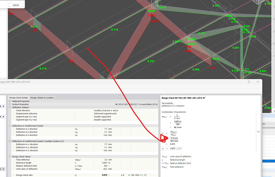Expand Section Properties row
Image resolution: width=275 pixels, height=177 pixels.
pos(10,104)
